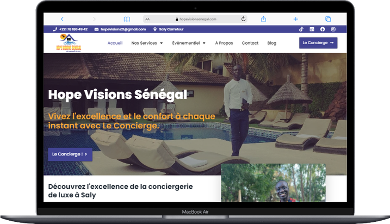Click the envelope email icon
The image size is (390, 224).
96,29
